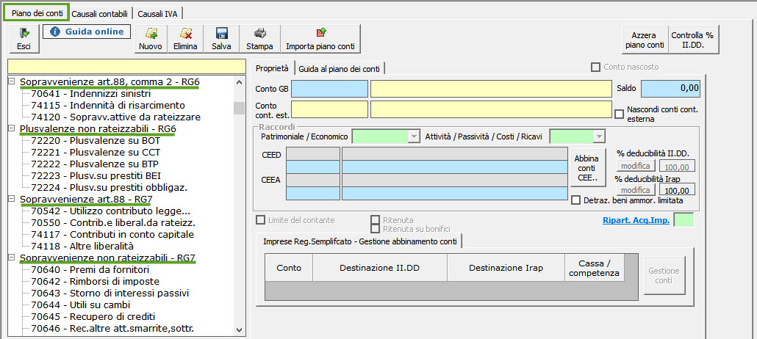Image resolution: width=757 pixels, height=339 pixels.
Task: Click modifica for % deducibilità II.DD.
Action: tap(635, 166)
